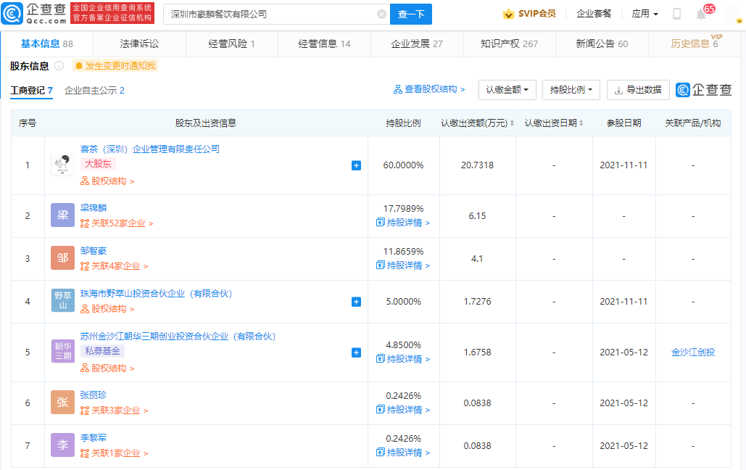Screen dimensions: 746x470
Task: Switch to 知识产权 tab
Action: [x=509, y=44]
